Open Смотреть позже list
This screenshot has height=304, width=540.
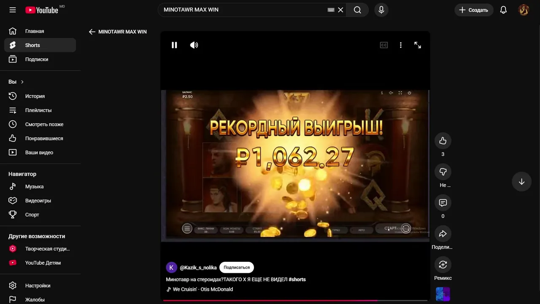coord(40,124)
